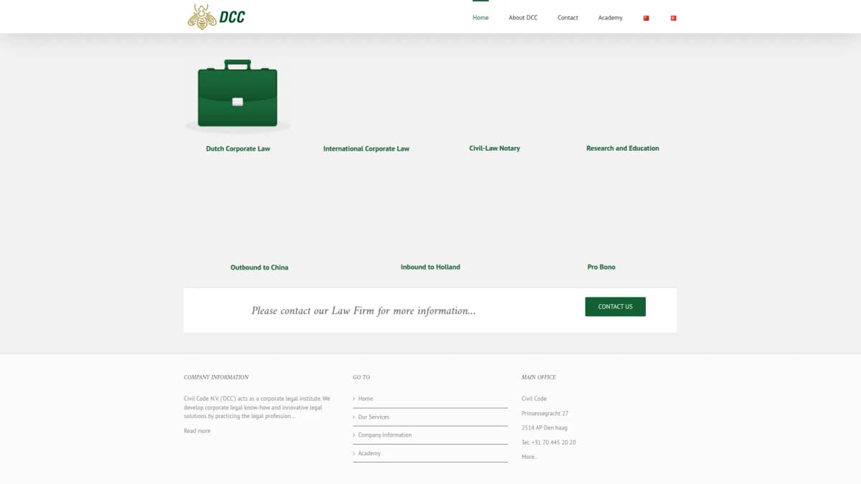Image resolution: width=861 pixels, height=484 pixels.
Task: View International Corporate Law service
Action: 366,149
